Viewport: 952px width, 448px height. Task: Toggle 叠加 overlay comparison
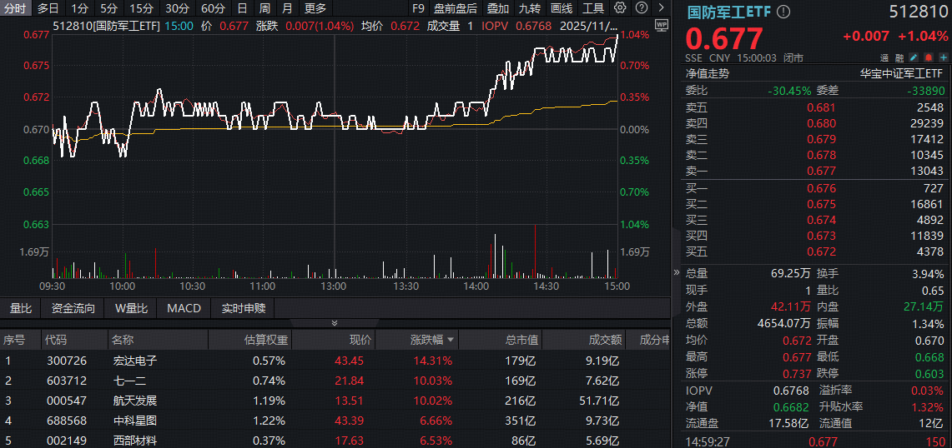(x=498, y=8)
